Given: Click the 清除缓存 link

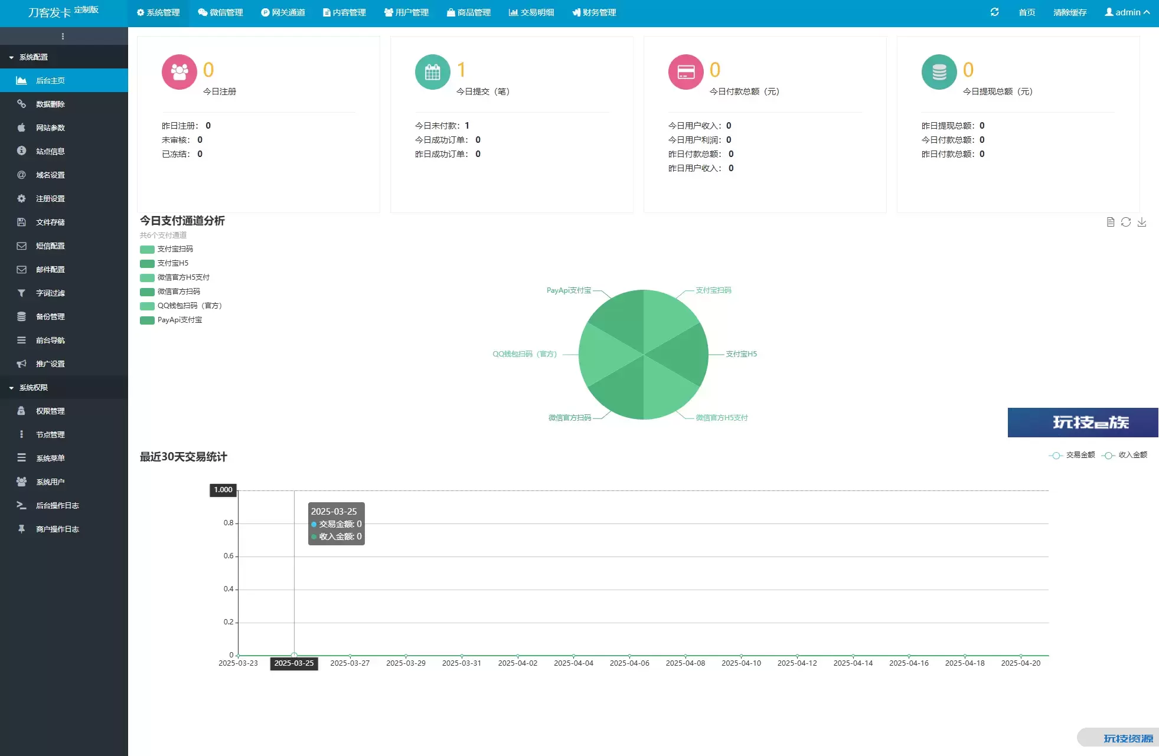Looking at the screenshot, I should click(x=1069, y=12).
